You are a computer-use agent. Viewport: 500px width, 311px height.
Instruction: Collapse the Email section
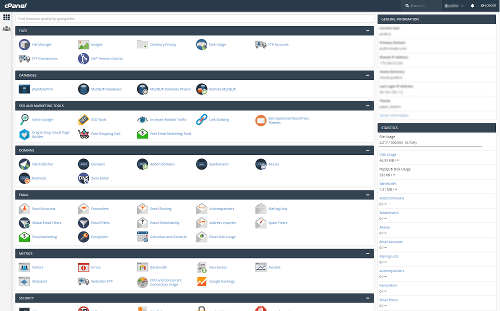tap(367, 195)
